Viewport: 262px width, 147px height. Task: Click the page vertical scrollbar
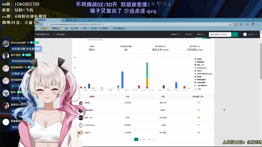pyautogui.click(x=261, y=61)
